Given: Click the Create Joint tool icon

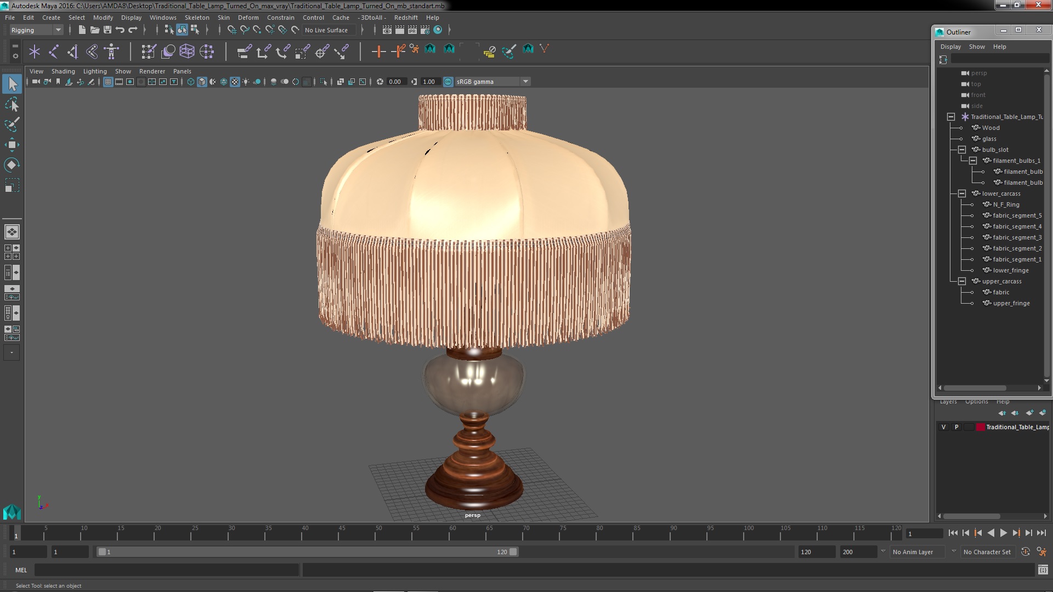Looking at the screenshot, I should point(54,52).
